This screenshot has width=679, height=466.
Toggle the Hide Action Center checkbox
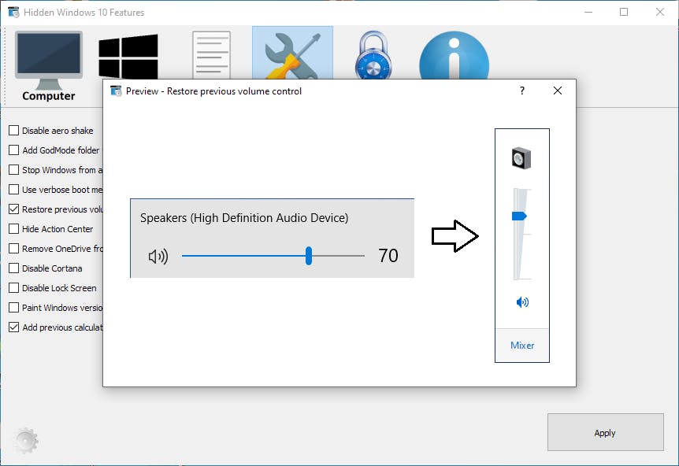pos(14,229)
